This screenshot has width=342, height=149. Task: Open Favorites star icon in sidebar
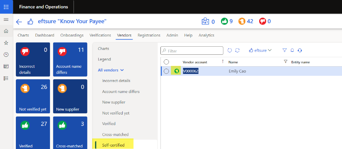6,43
